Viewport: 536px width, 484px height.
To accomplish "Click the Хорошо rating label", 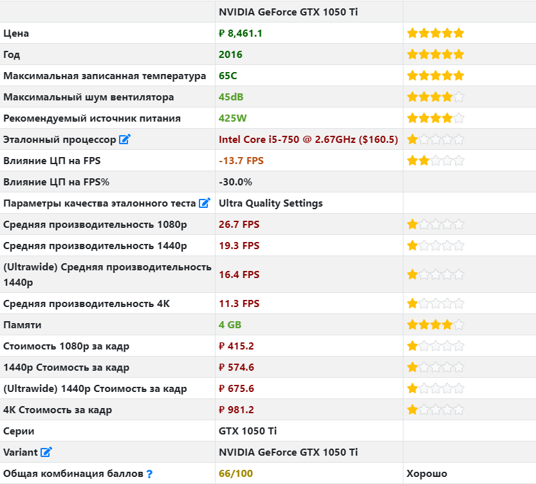I will [x=427, y=474].
